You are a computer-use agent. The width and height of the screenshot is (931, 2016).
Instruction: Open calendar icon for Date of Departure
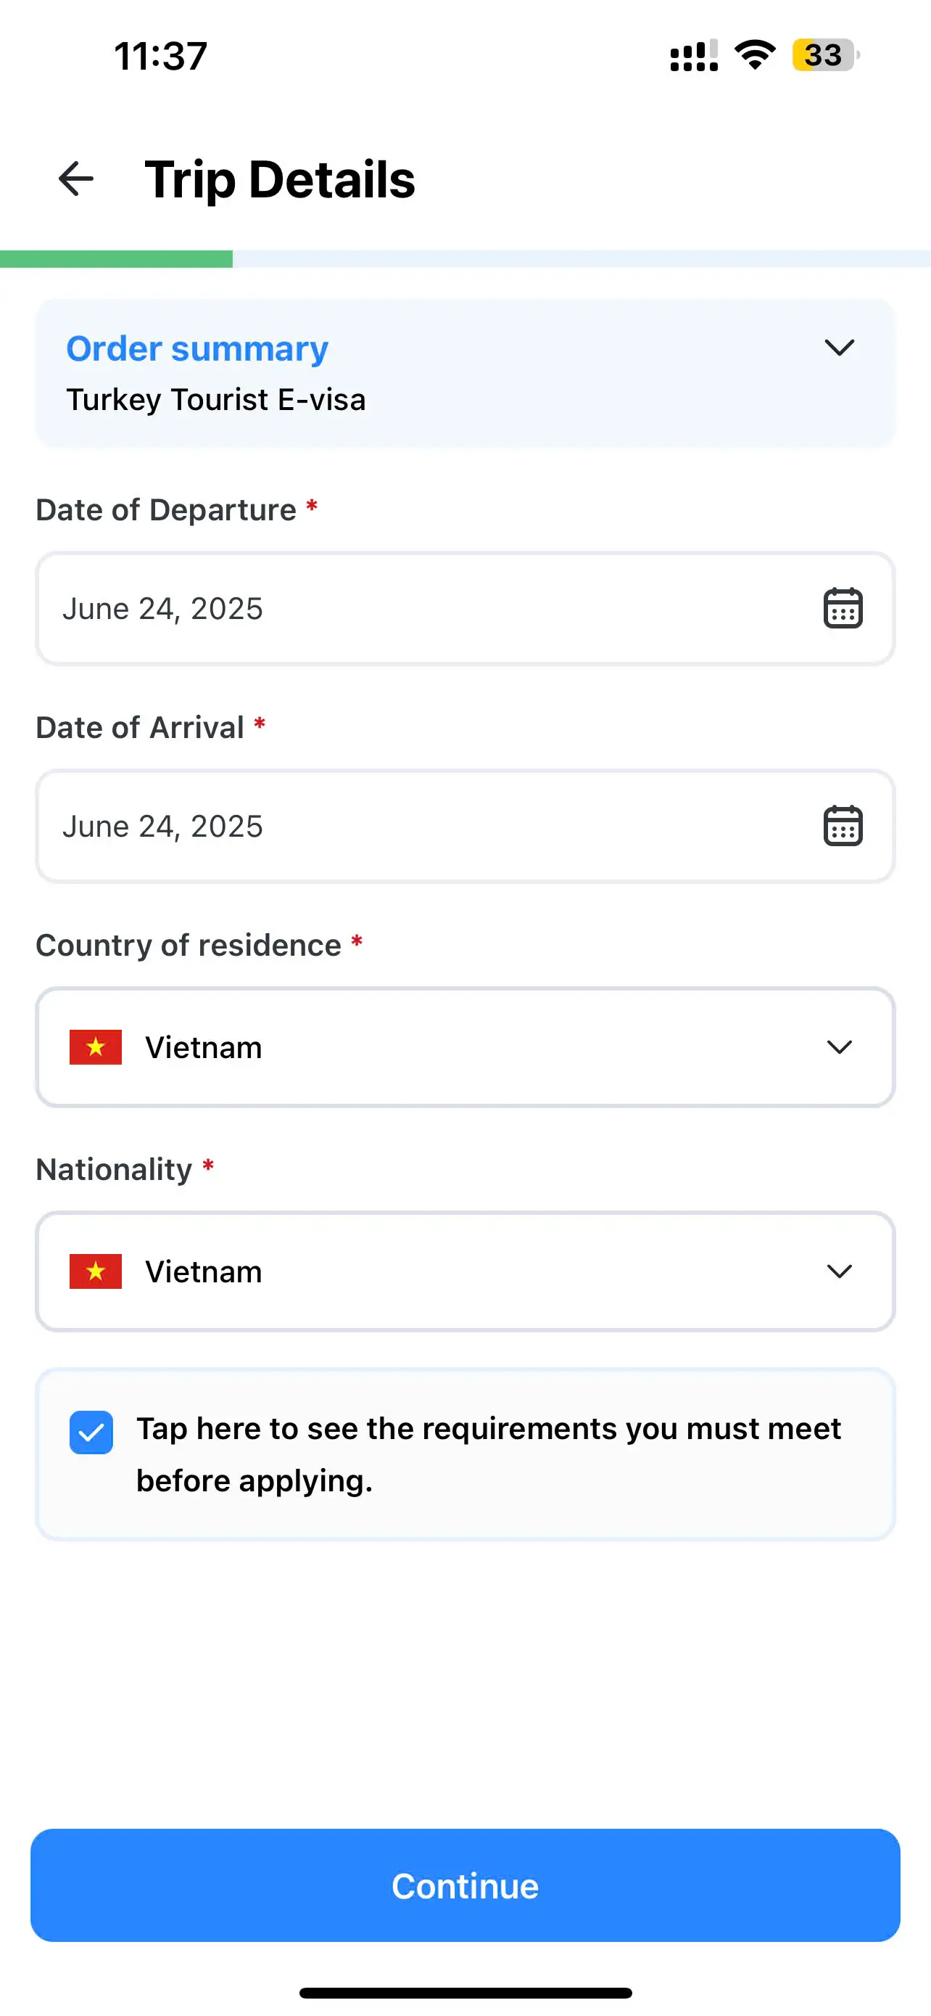843,608
